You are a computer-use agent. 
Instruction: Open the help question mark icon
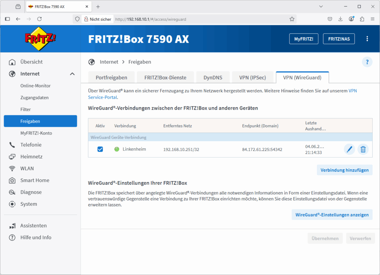pos(367,62)
